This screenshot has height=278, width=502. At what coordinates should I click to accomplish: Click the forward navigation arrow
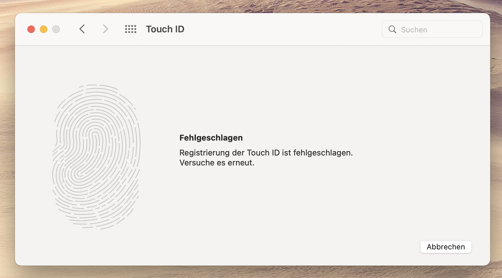[106, 29]
